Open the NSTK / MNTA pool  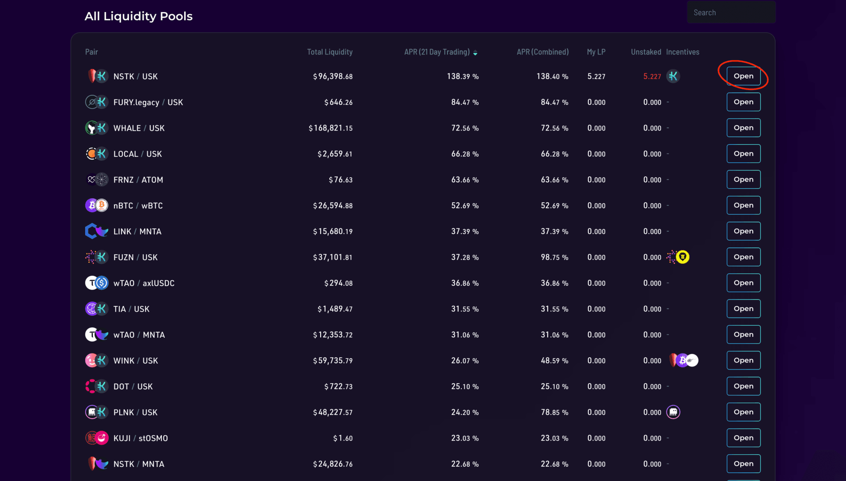pos(744,464)
